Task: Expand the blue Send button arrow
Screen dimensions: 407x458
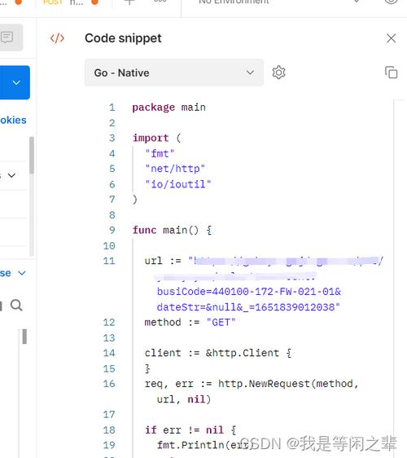Action: (15, 82)
